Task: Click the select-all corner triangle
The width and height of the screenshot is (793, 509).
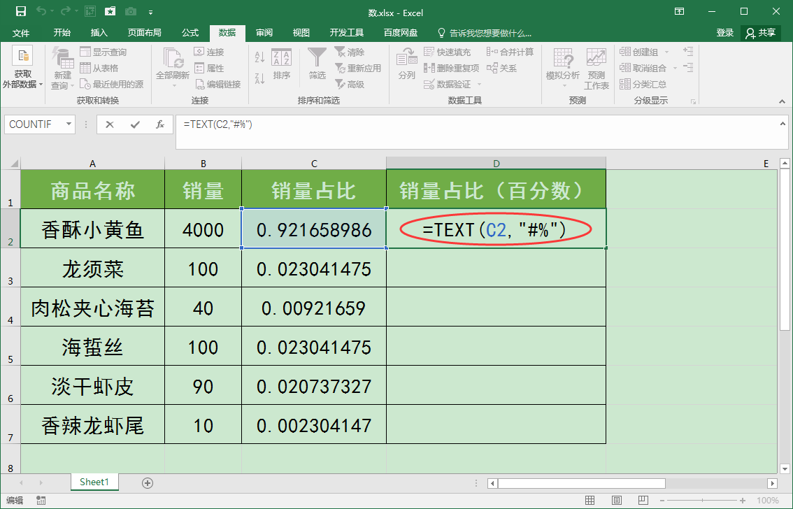Action: pyautogui.click(x=15, y=164)
